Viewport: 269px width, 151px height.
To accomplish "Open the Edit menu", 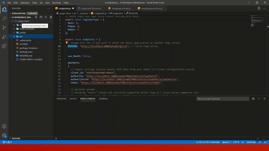I will 16,3.
